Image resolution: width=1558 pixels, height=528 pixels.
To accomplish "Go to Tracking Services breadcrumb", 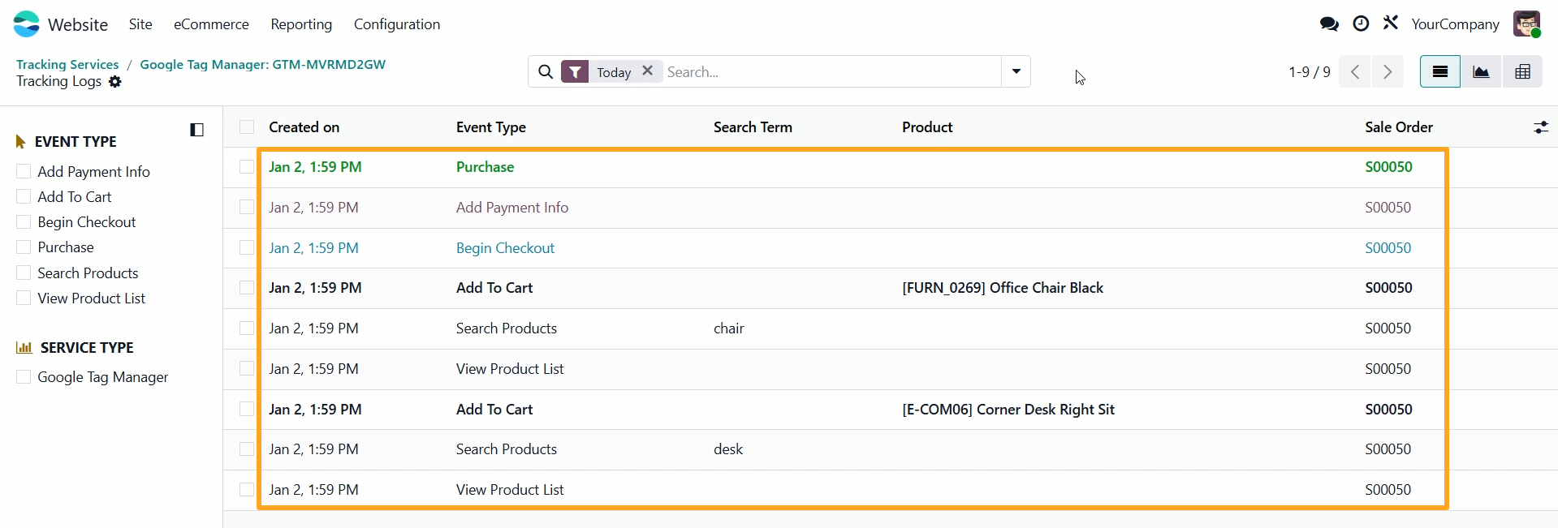I will click(x=67, y=64).
